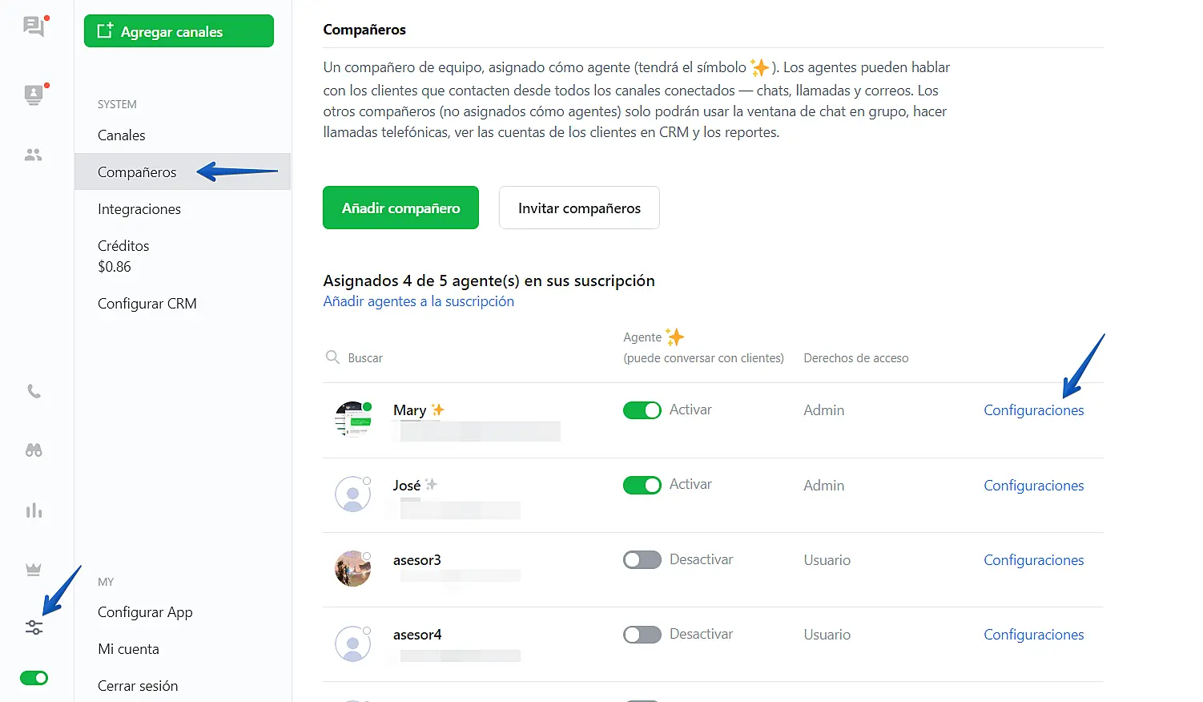Image resolution: width=1203 pixels, height=702 pixels.
Task: Select Integraciones in the settings menu
Action: click(x=139, y=209)
